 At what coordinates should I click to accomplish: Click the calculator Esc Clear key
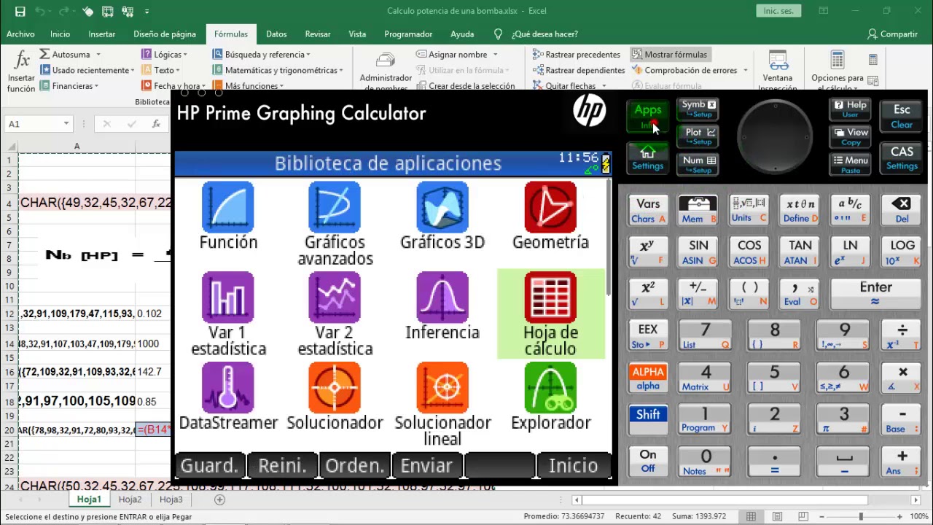[x=902, y=116]
